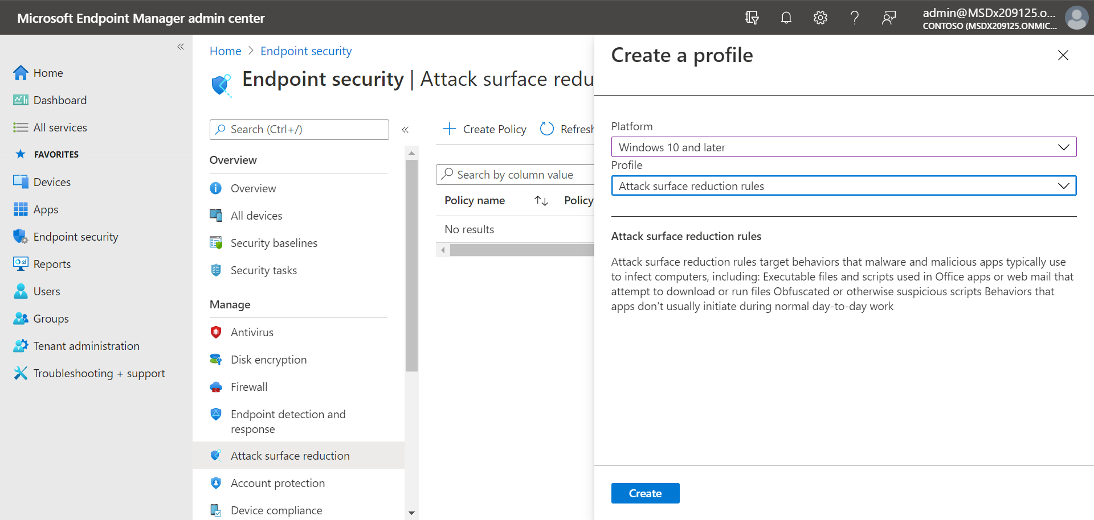Open Troubleshooting + support menu item
Image resolution: width=1094 pixels, height=520 pixels.
[x=99, y=373]
